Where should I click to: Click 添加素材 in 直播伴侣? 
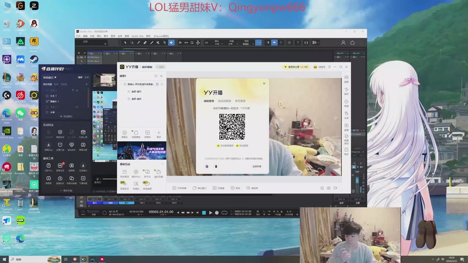pos(66,116)
